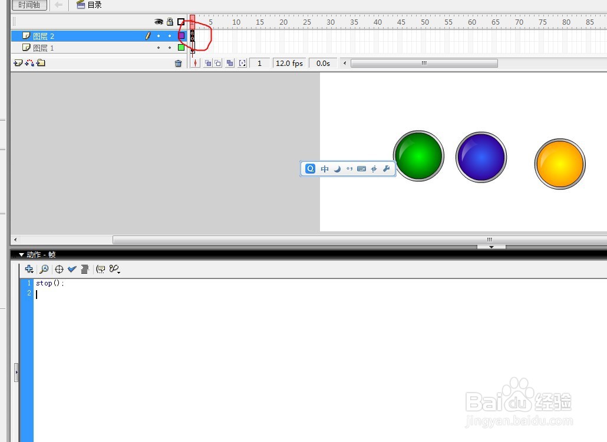The height and width of the screenshot is (442, 607).
Task: Auto format the script code
Action: 85,269
